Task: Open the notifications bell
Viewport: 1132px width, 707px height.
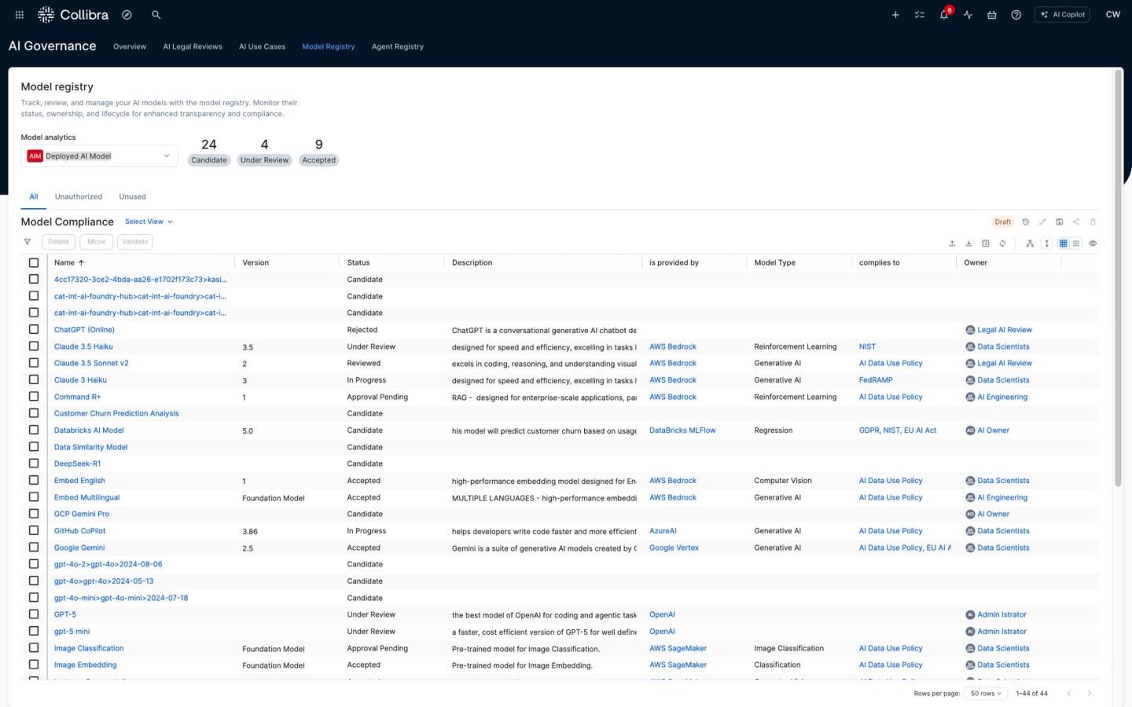Action: (x=943, y=15)
